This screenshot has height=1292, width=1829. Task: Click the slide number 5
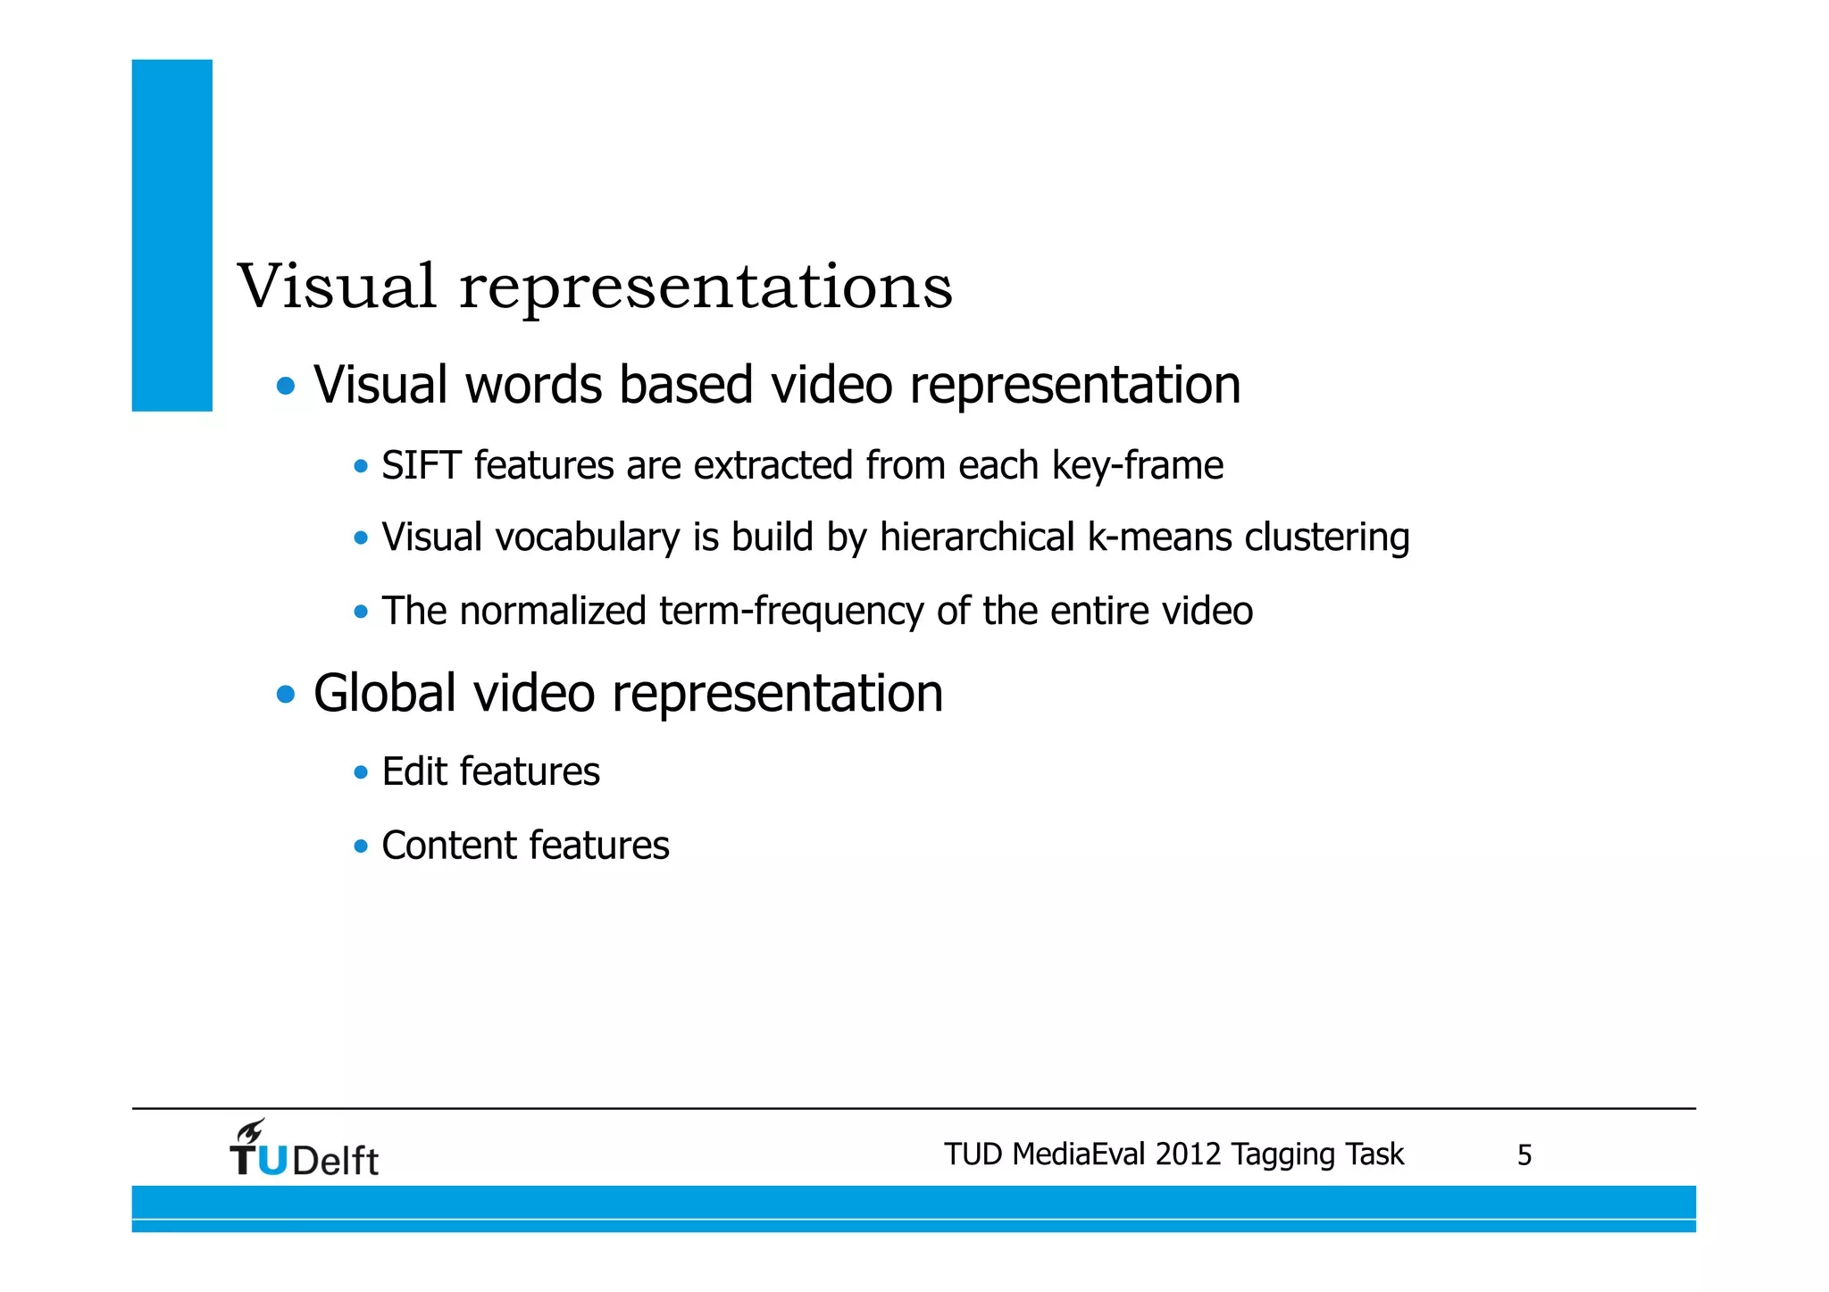click(1524, 1156)
